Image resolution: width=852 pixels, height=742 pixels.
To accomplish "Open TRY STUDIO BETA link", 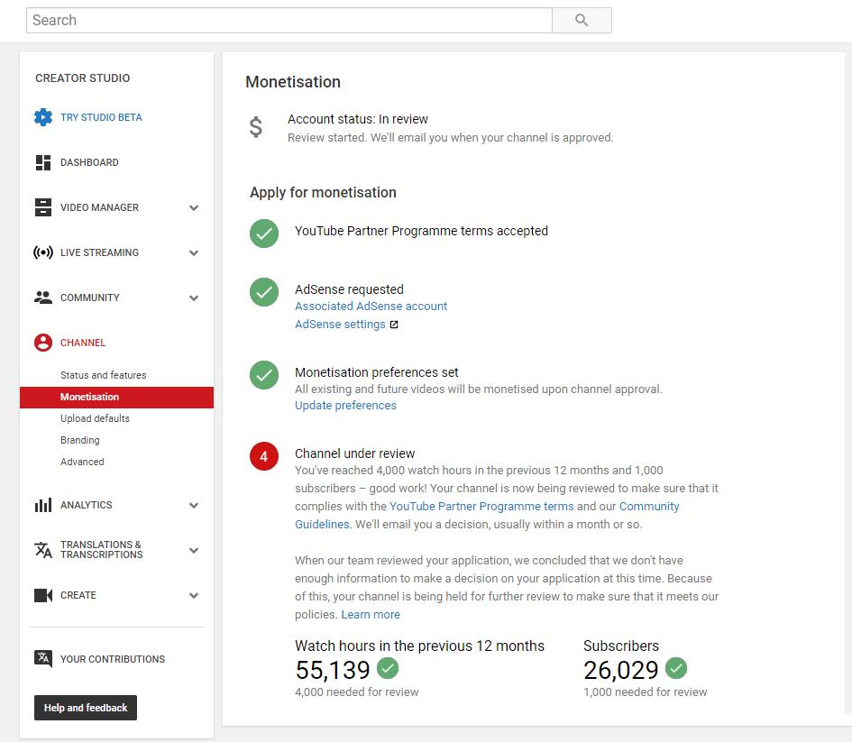I will coord(101,117).
